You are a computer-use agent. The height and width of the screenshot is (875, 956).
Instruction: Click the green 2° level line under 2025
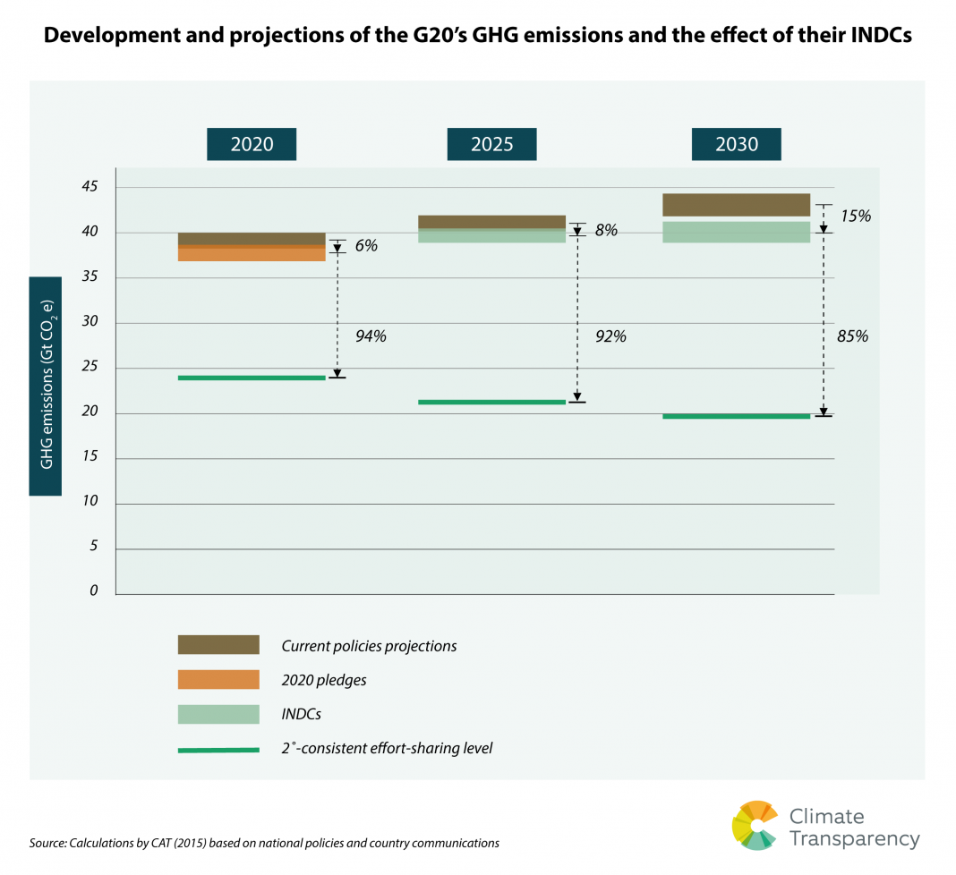click(x=491, y=402)
